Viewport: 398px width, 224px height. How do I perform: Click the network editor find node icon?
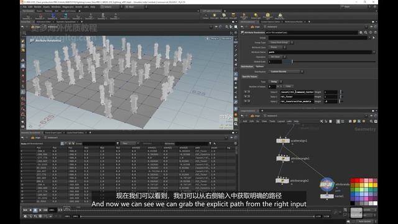pyautogui.click(x=371, y=121)
